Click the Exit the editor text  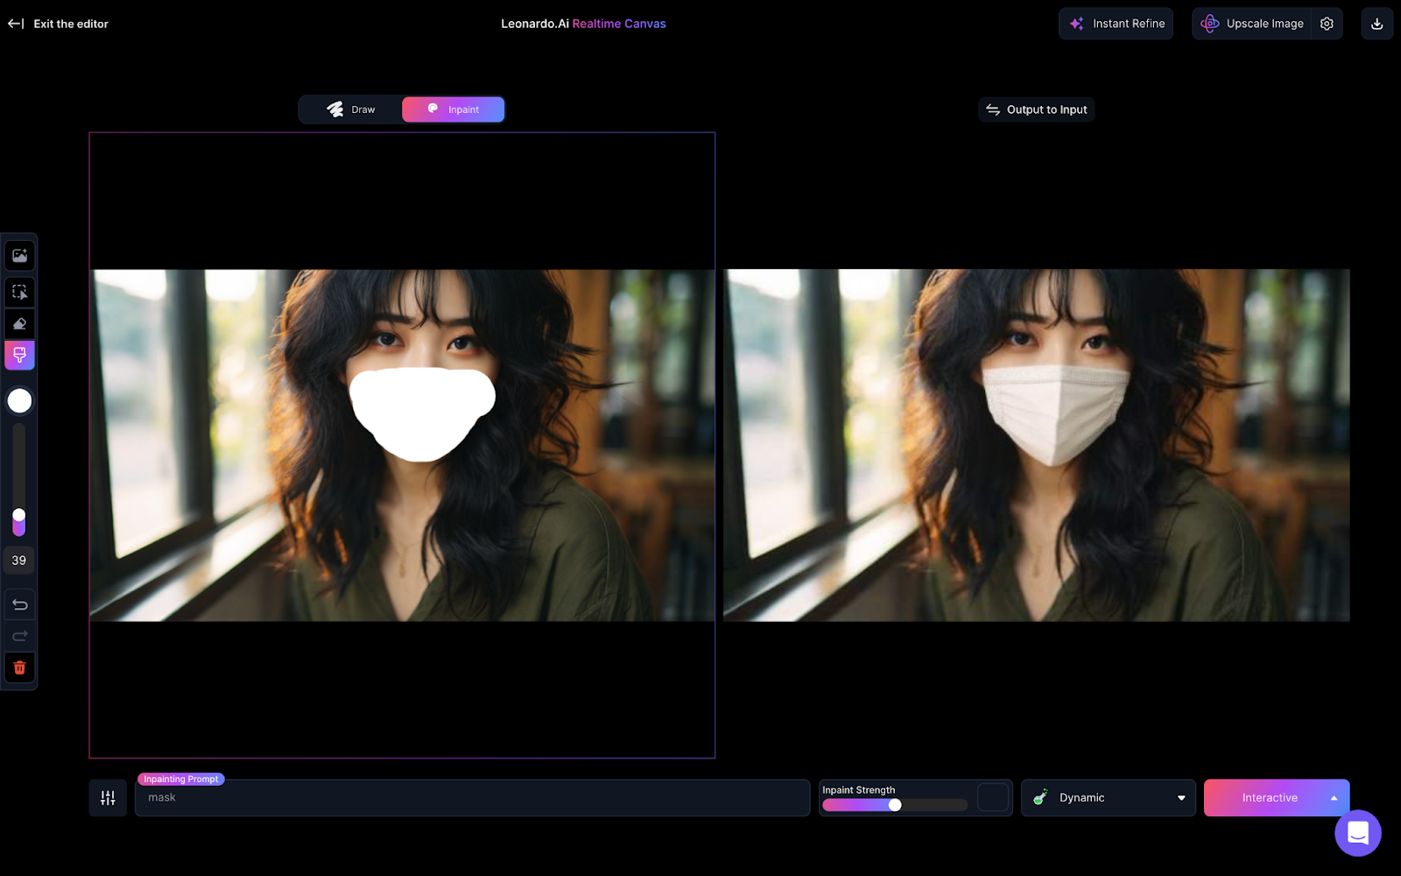71,24
